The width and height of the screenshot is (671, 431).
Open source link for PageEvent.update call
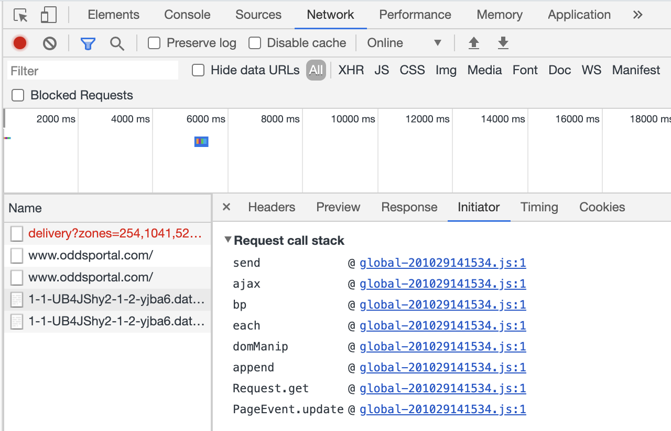click(x=443, y=410)
